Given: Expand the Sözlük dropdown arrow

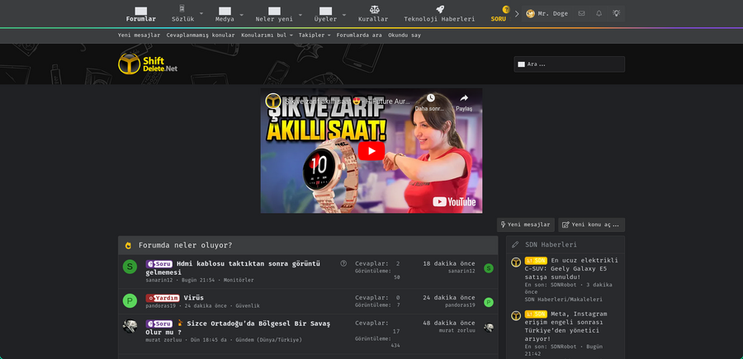Looking at the screenshot, I should (x=201, y=14).
